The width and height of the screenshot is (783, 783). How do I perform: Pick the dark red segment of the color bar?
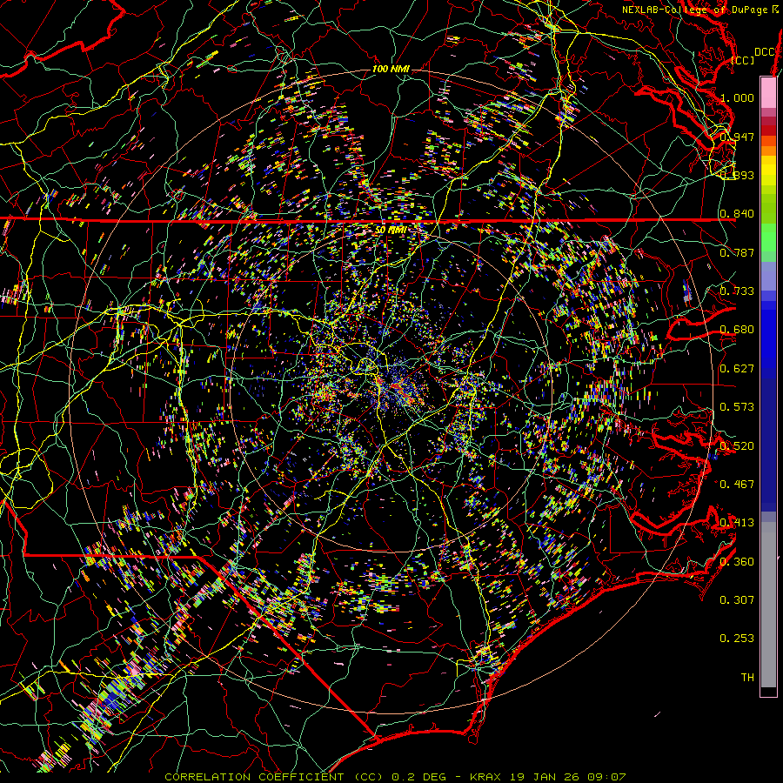point(768,130)
